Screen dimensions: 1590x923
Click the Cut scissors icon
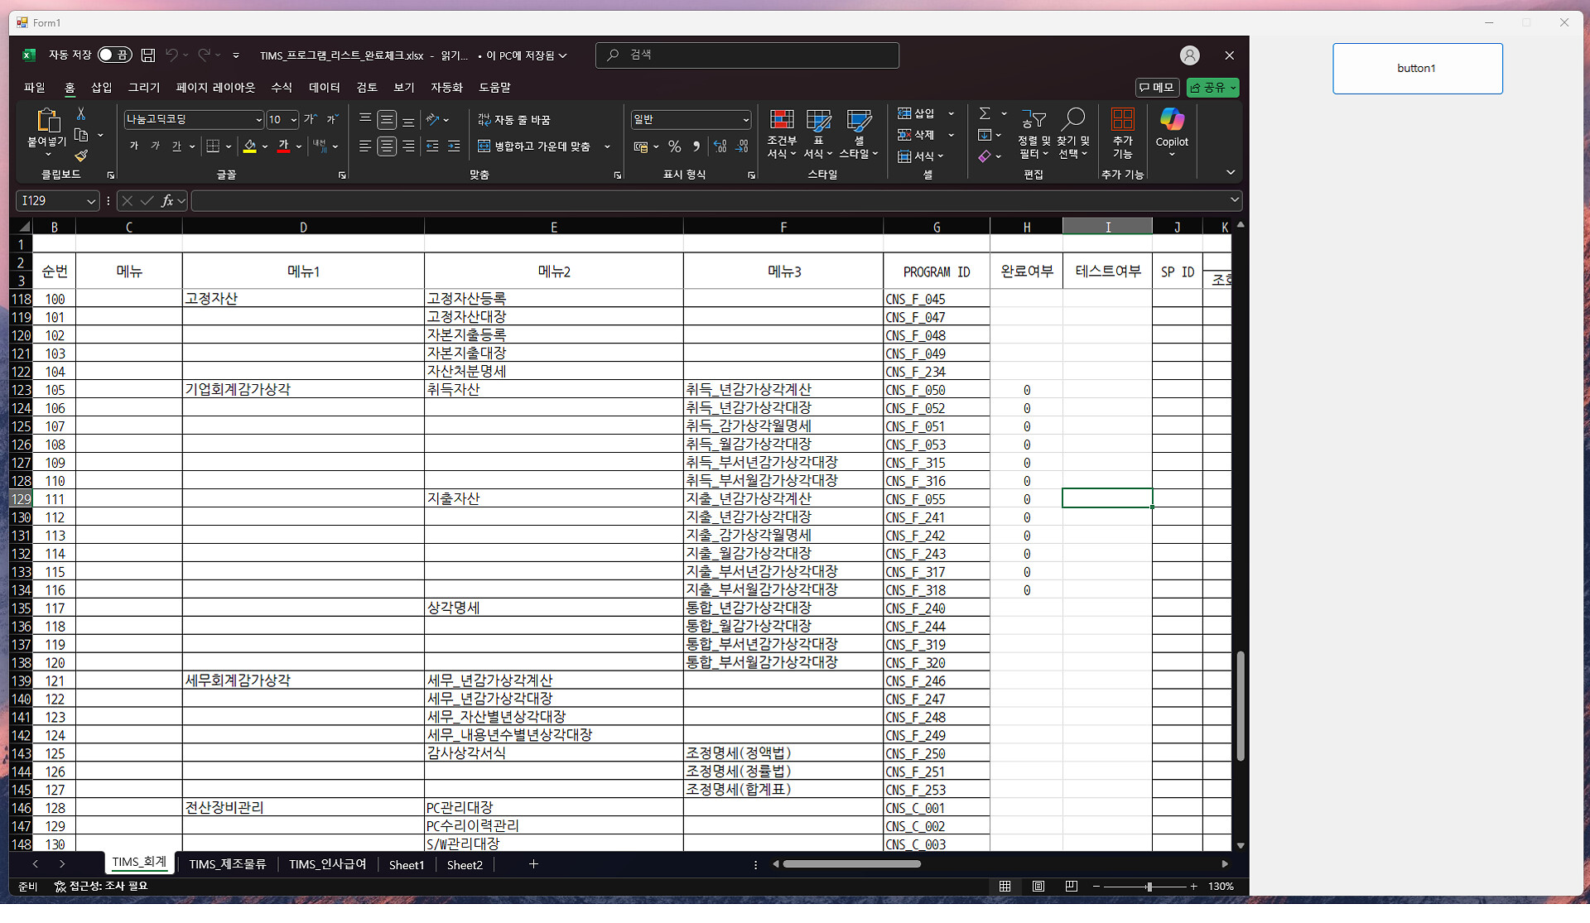[x=81, y=114]
